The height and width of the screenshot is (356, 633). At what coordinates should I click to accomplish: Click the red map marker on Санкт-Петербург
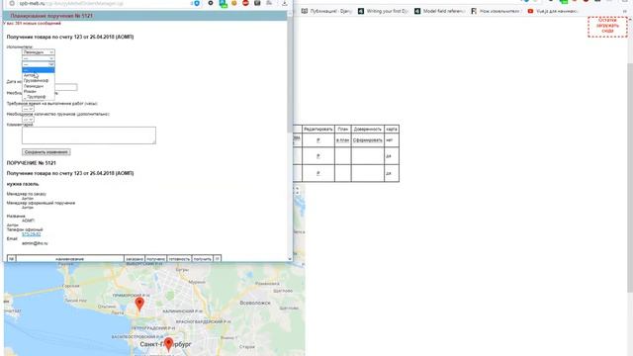[x=169, y=344]
